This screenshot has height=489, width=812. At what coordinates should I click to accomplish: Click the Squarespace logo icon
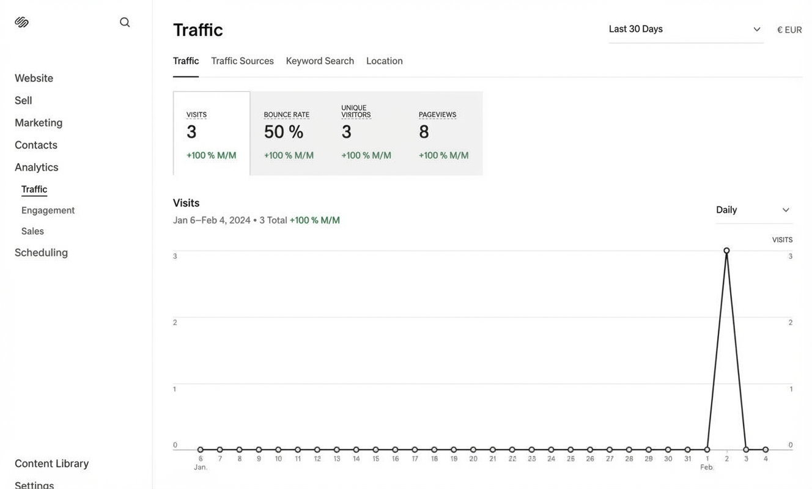[21, 20]
